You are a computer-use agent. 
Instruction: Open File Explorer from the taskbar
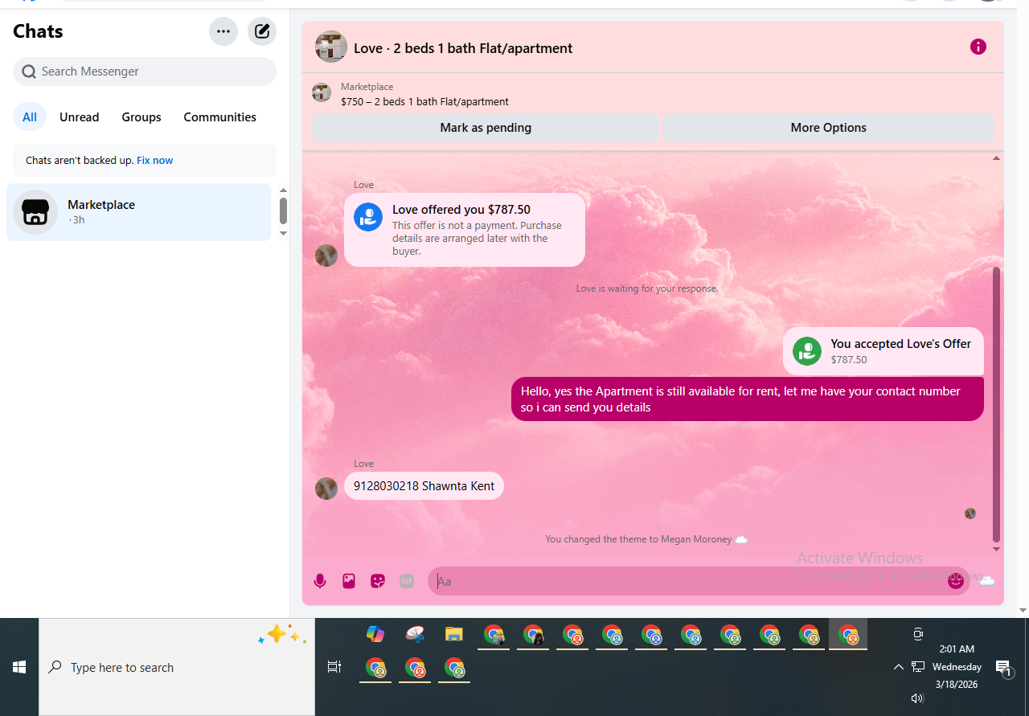[454, 634]
